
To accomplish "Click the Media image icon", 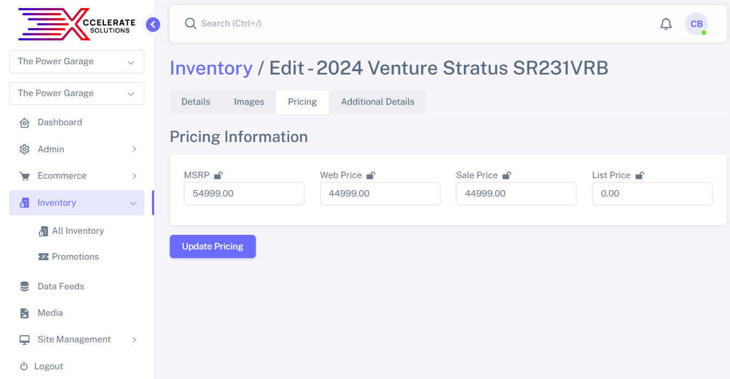I will pyautogui.click(x=24, y=313).
